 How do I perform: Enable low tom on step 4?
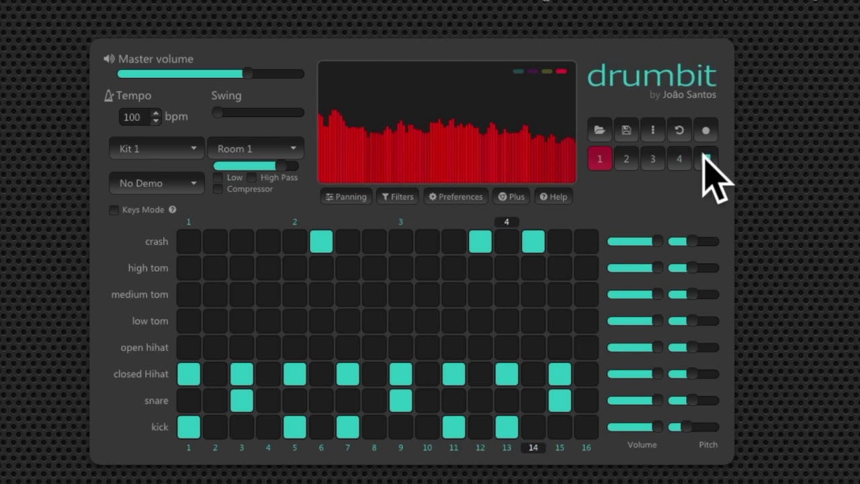coord(268,321)
